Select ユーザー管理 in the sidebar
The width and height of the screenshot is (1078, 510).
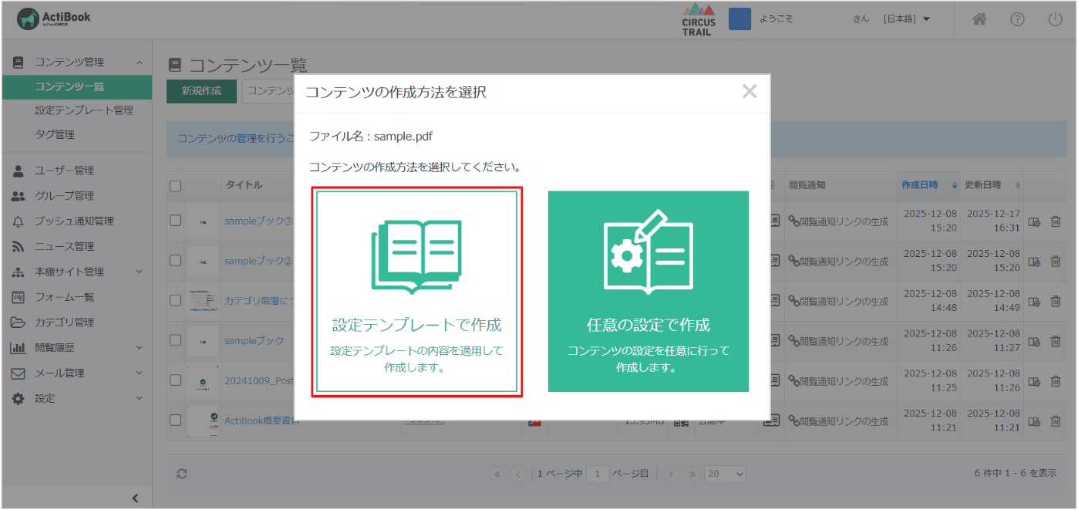coord(64,171)
